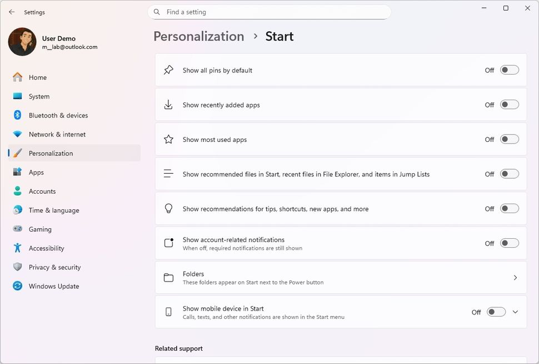This screenshot has height=364, width=539.
Task: Toggle Show account-related notifications switch
Action: (x=509, y=243)
